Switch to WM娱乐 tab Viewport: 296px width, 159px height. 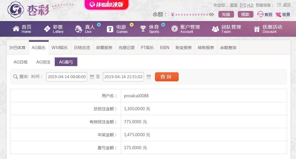(60, 48)
